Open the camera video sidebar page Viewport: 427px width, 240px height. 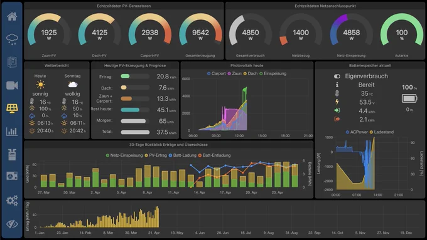pyautogui.click(x=12, y=85)
